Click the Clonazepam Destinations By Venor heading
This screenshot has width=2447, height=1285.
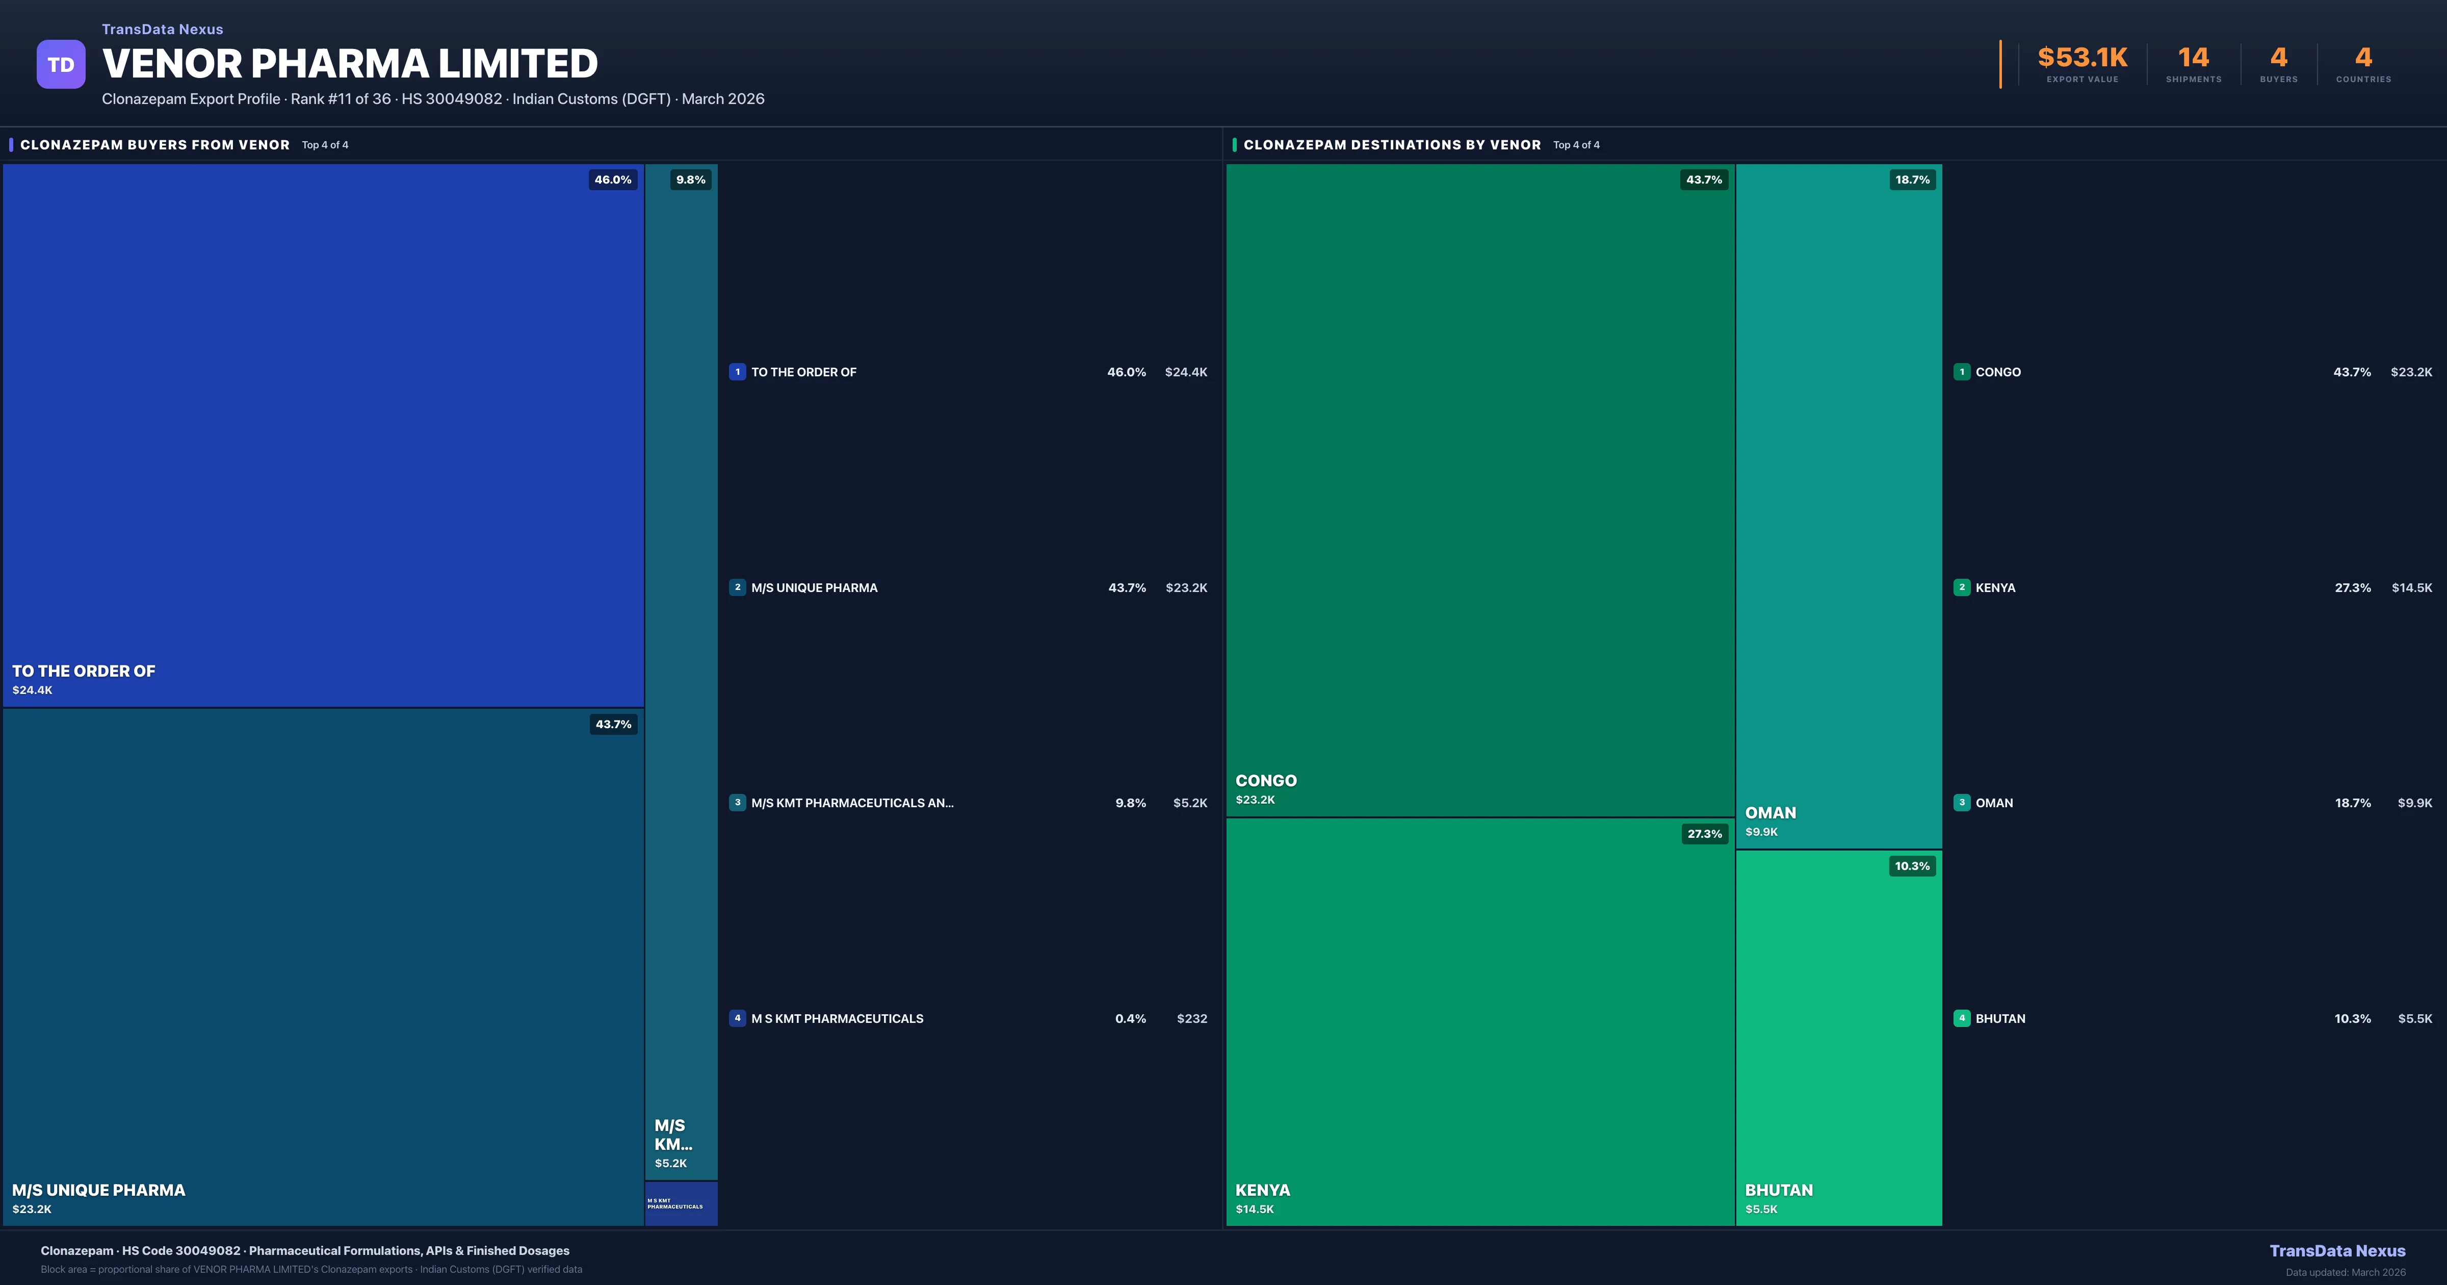coord(1392,144)
